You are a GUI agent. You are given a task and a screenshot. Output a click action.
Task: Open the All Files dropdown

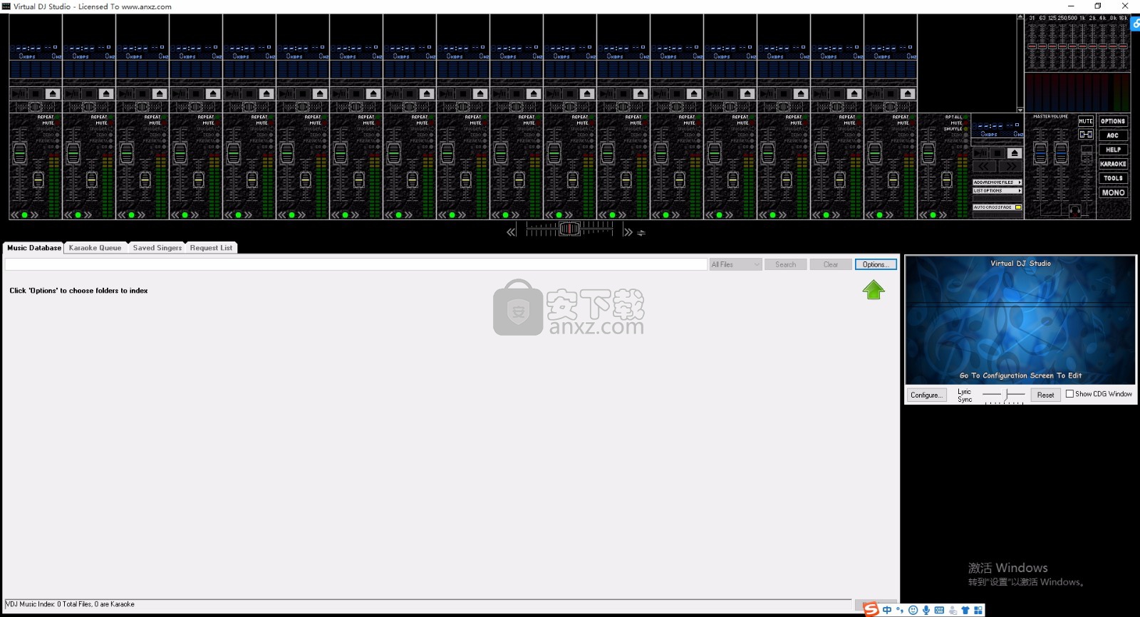(x=736, y=264)
